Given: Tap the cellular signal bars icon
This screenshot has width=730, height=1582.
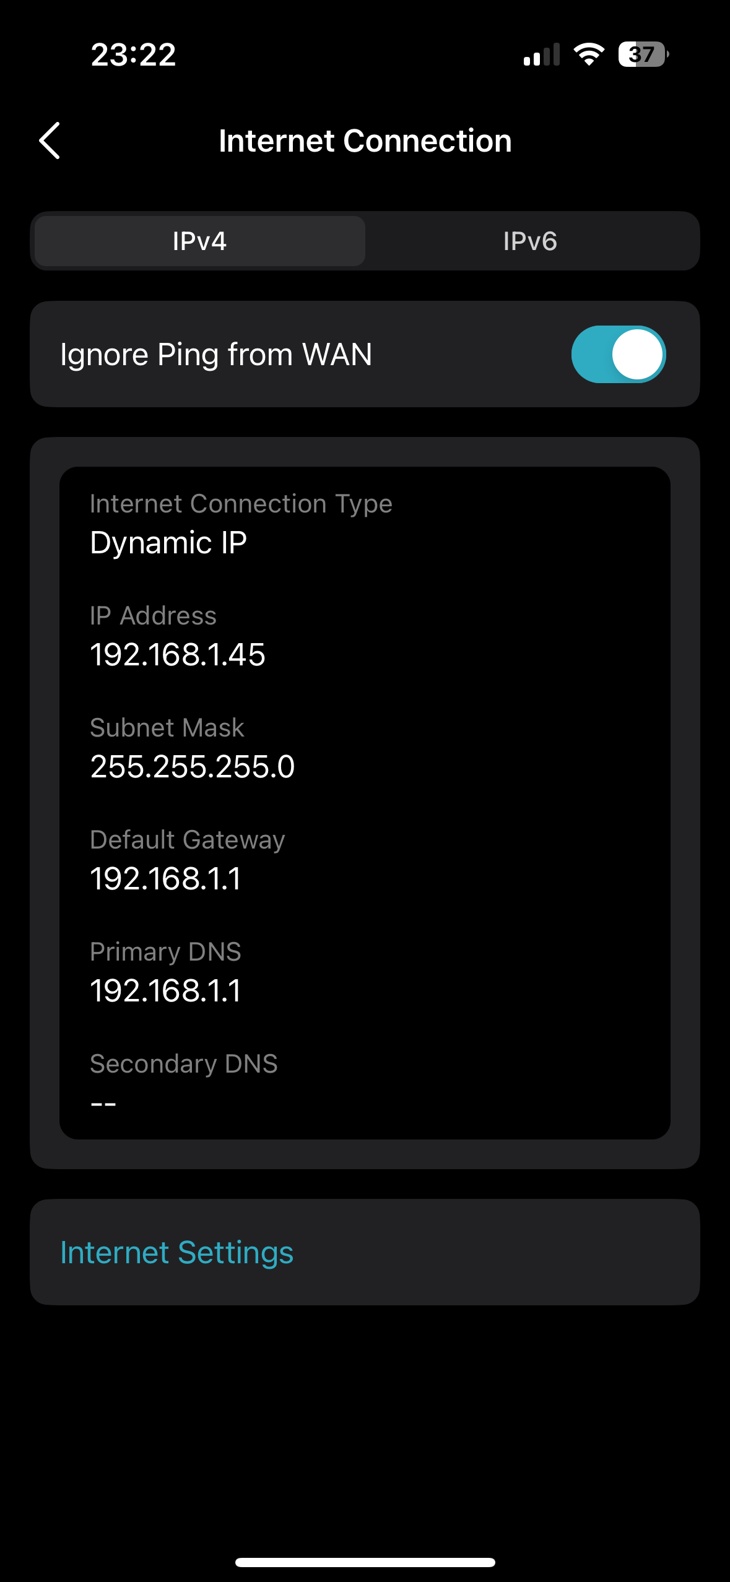Looking at the screenshot, I should pyautogui.click(x=541, y=54).
